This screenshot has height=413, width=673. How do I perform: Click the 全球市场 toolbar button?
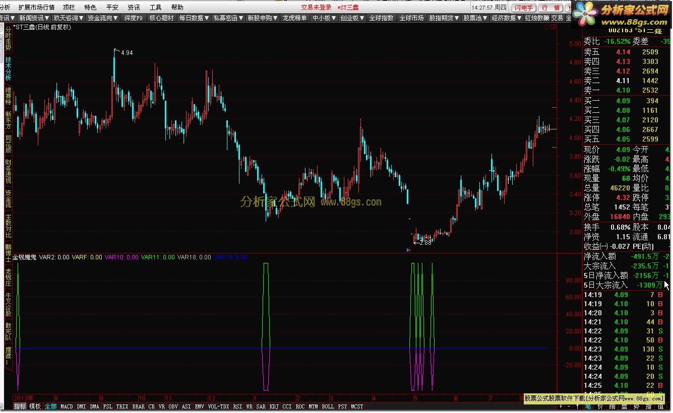coord(411,18)
